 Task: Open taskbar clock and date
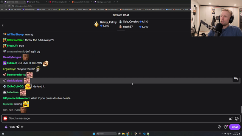tap(236, 134)
